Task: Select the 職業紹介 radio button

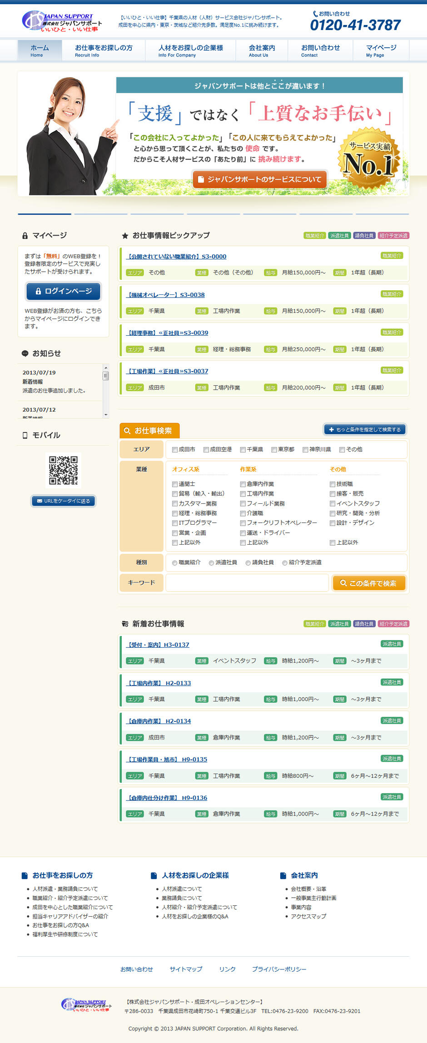Action: point(175,563)
